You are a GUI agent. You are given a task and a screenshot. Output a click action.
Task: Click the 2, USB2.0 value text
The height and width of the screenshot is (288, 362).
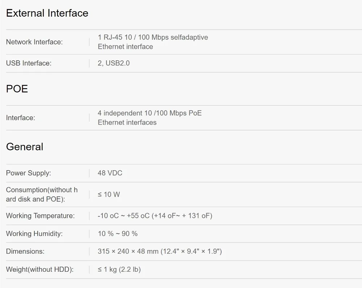[114, 63]
